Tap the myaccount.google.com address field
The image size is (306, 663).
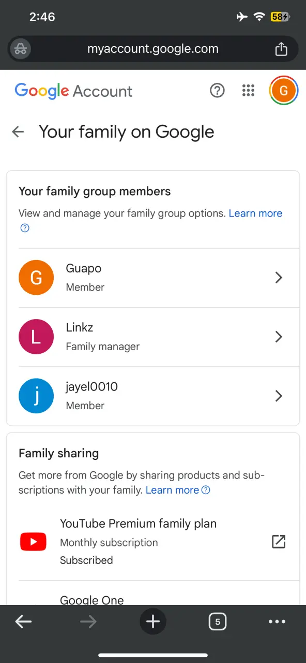(153, 49)
